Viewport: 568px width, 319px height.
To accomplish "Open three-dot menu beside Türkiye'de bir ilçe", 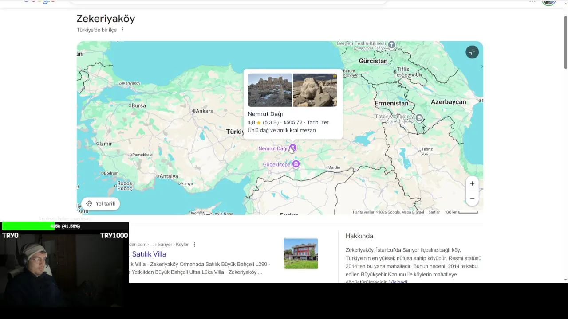I will [x=122, y=30].
